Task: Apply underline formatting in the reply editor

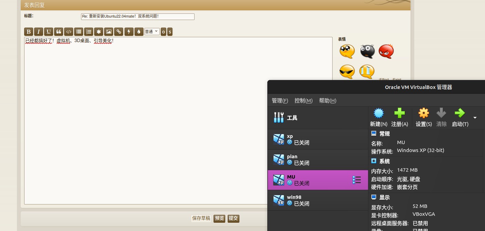Action: 49,32
